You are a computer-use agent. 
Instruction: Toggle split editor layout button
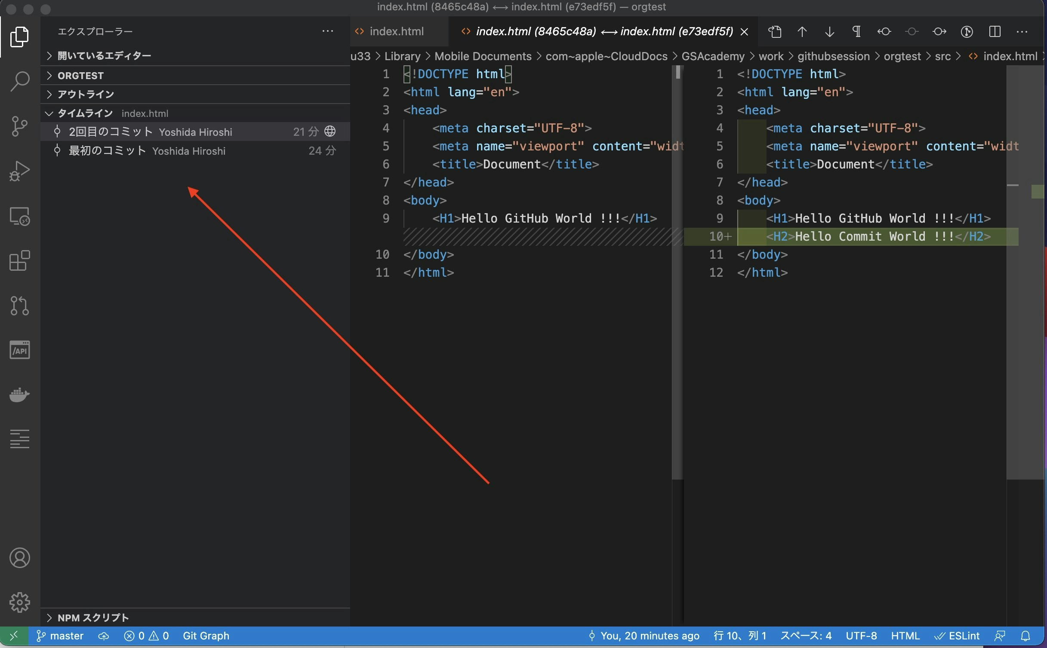coord(995,32)
